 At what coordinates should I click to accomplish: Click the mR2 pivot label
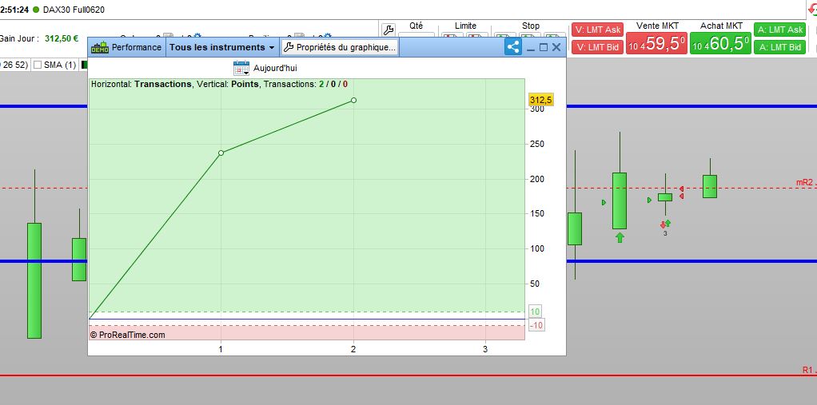tap(804, 182)
